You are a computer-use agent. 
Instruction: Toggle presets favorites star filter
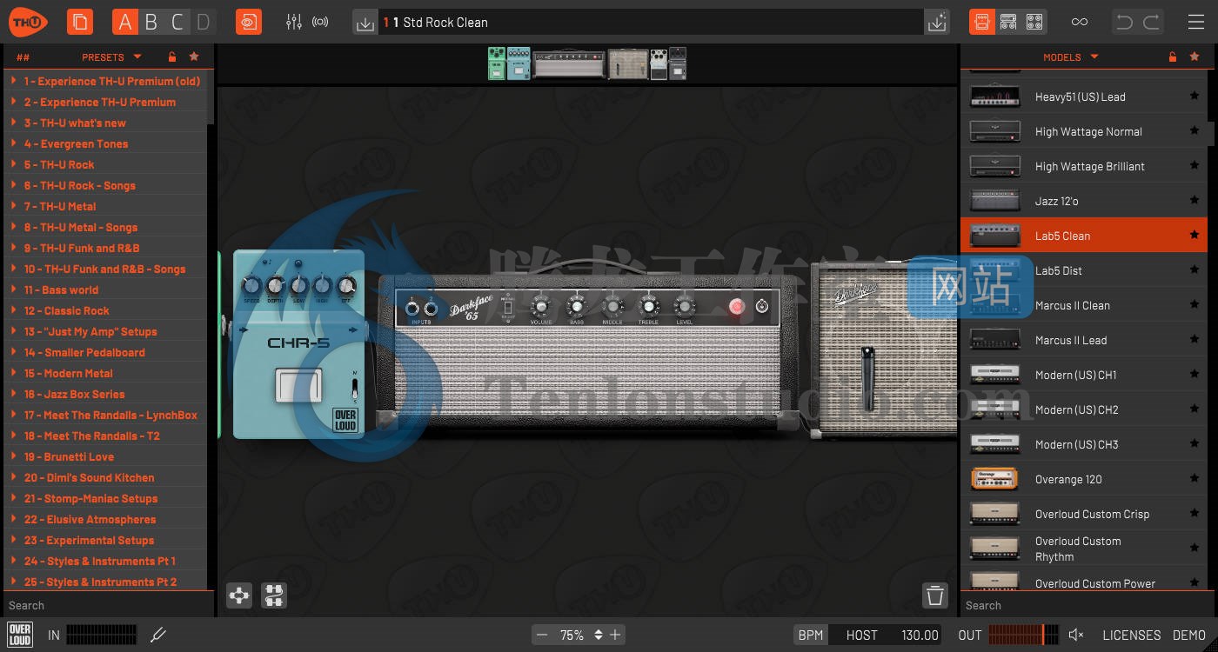click(194, 57)
